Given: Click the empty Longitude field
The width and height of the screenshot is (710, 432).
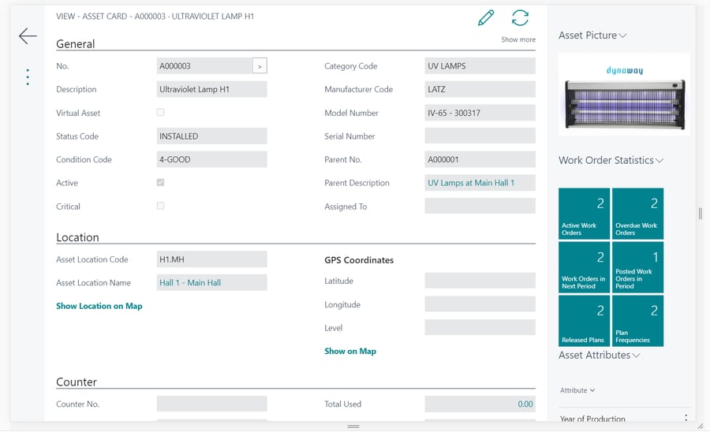Looking at the screenshot, I should [480, 304].
